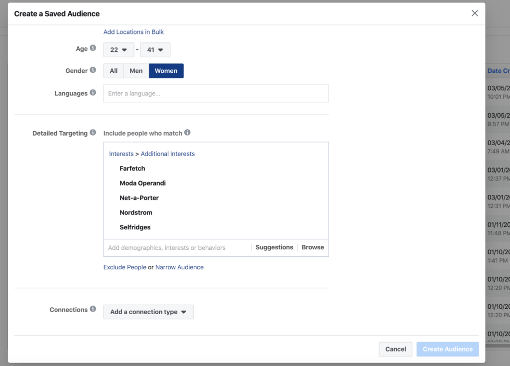Click the 12:31 PM date entry in background list

[499, 202]
